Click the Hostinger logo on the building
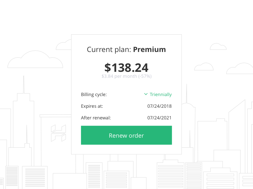Viewport: 253px width, 189px height. (x=58, y=133)
